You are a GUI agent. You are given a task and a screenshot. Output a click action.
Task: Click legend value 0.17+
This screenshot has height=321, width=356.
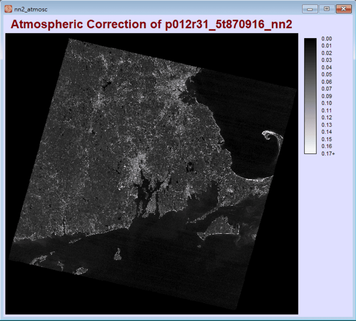click(x=328, y=154)
